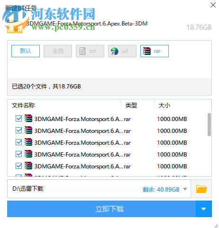Close the 新建BT任务 dialog
Viewport: 219px width, 228px height.
coord(213,5)
